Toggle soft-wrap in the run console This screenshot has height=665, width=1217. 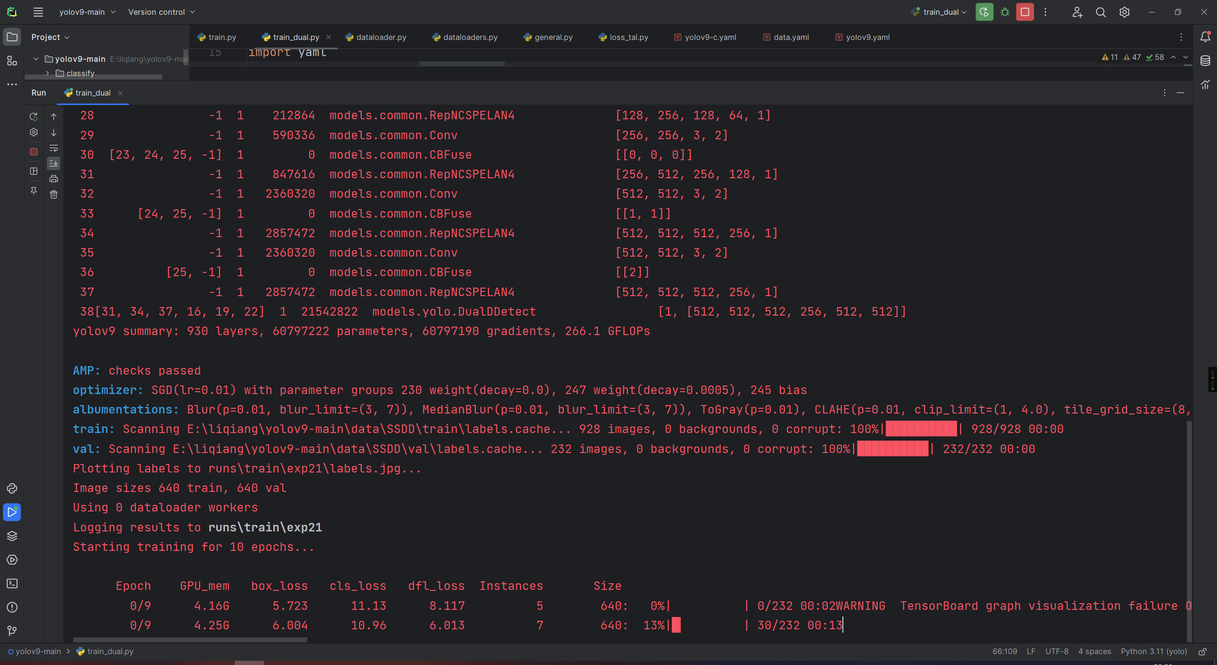click(x=54, y=148)
